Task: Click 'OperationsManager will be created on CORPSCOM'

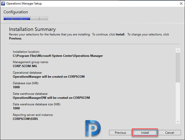Action: click(x=49, y=77)
